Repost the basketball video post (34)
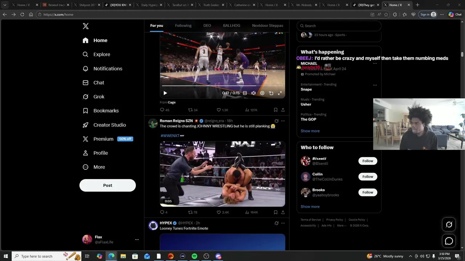Screen dimensions: 465x261 (x=193, y=110)
